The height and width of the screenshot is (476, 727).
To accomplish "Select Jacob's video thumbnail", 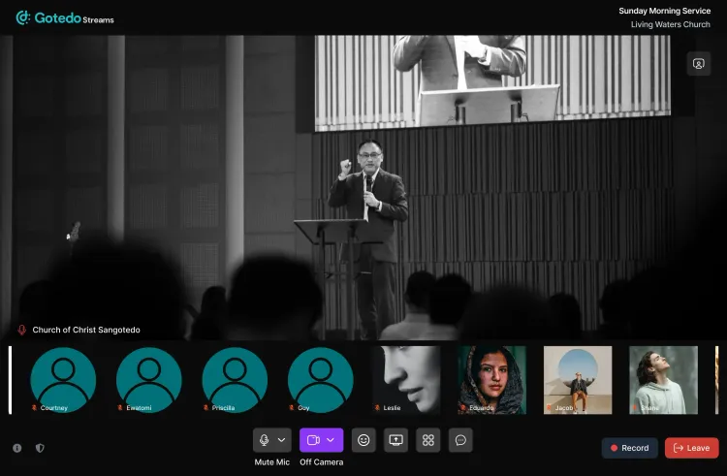I will click(x=578, y=379).
